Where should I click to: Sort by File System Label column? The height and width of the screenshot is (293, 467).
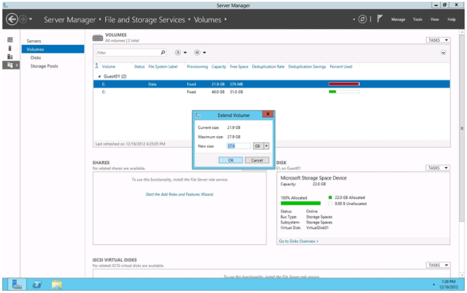click(x=163, y=67)
